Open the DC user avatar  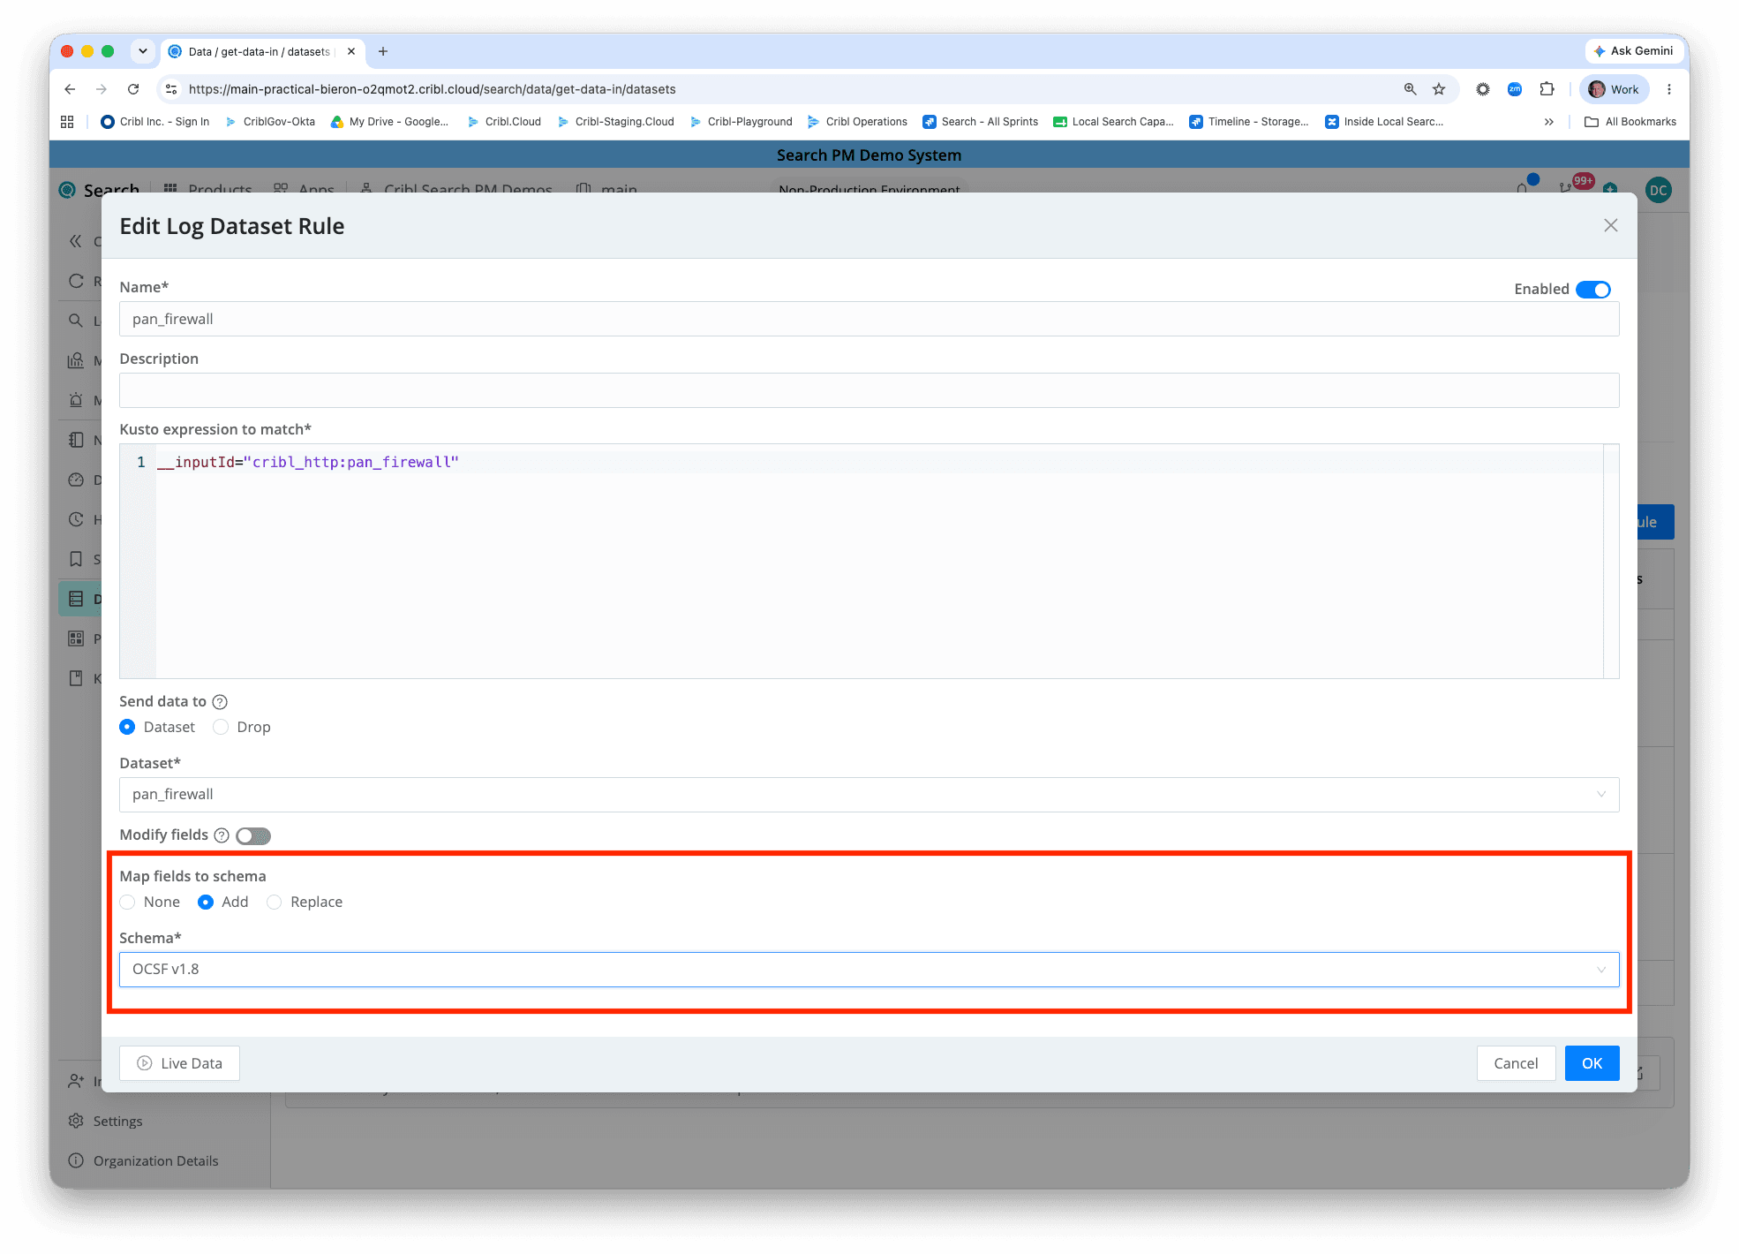(x=1658, y=190)
